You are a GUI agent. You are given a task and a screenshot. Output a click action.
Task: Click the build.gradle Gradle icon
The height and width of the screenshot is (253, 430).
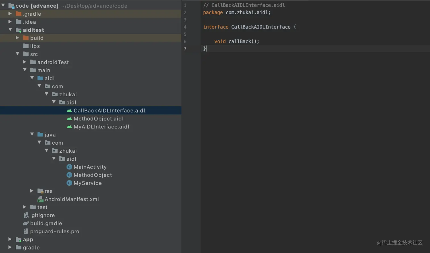(x=26, y=223)
